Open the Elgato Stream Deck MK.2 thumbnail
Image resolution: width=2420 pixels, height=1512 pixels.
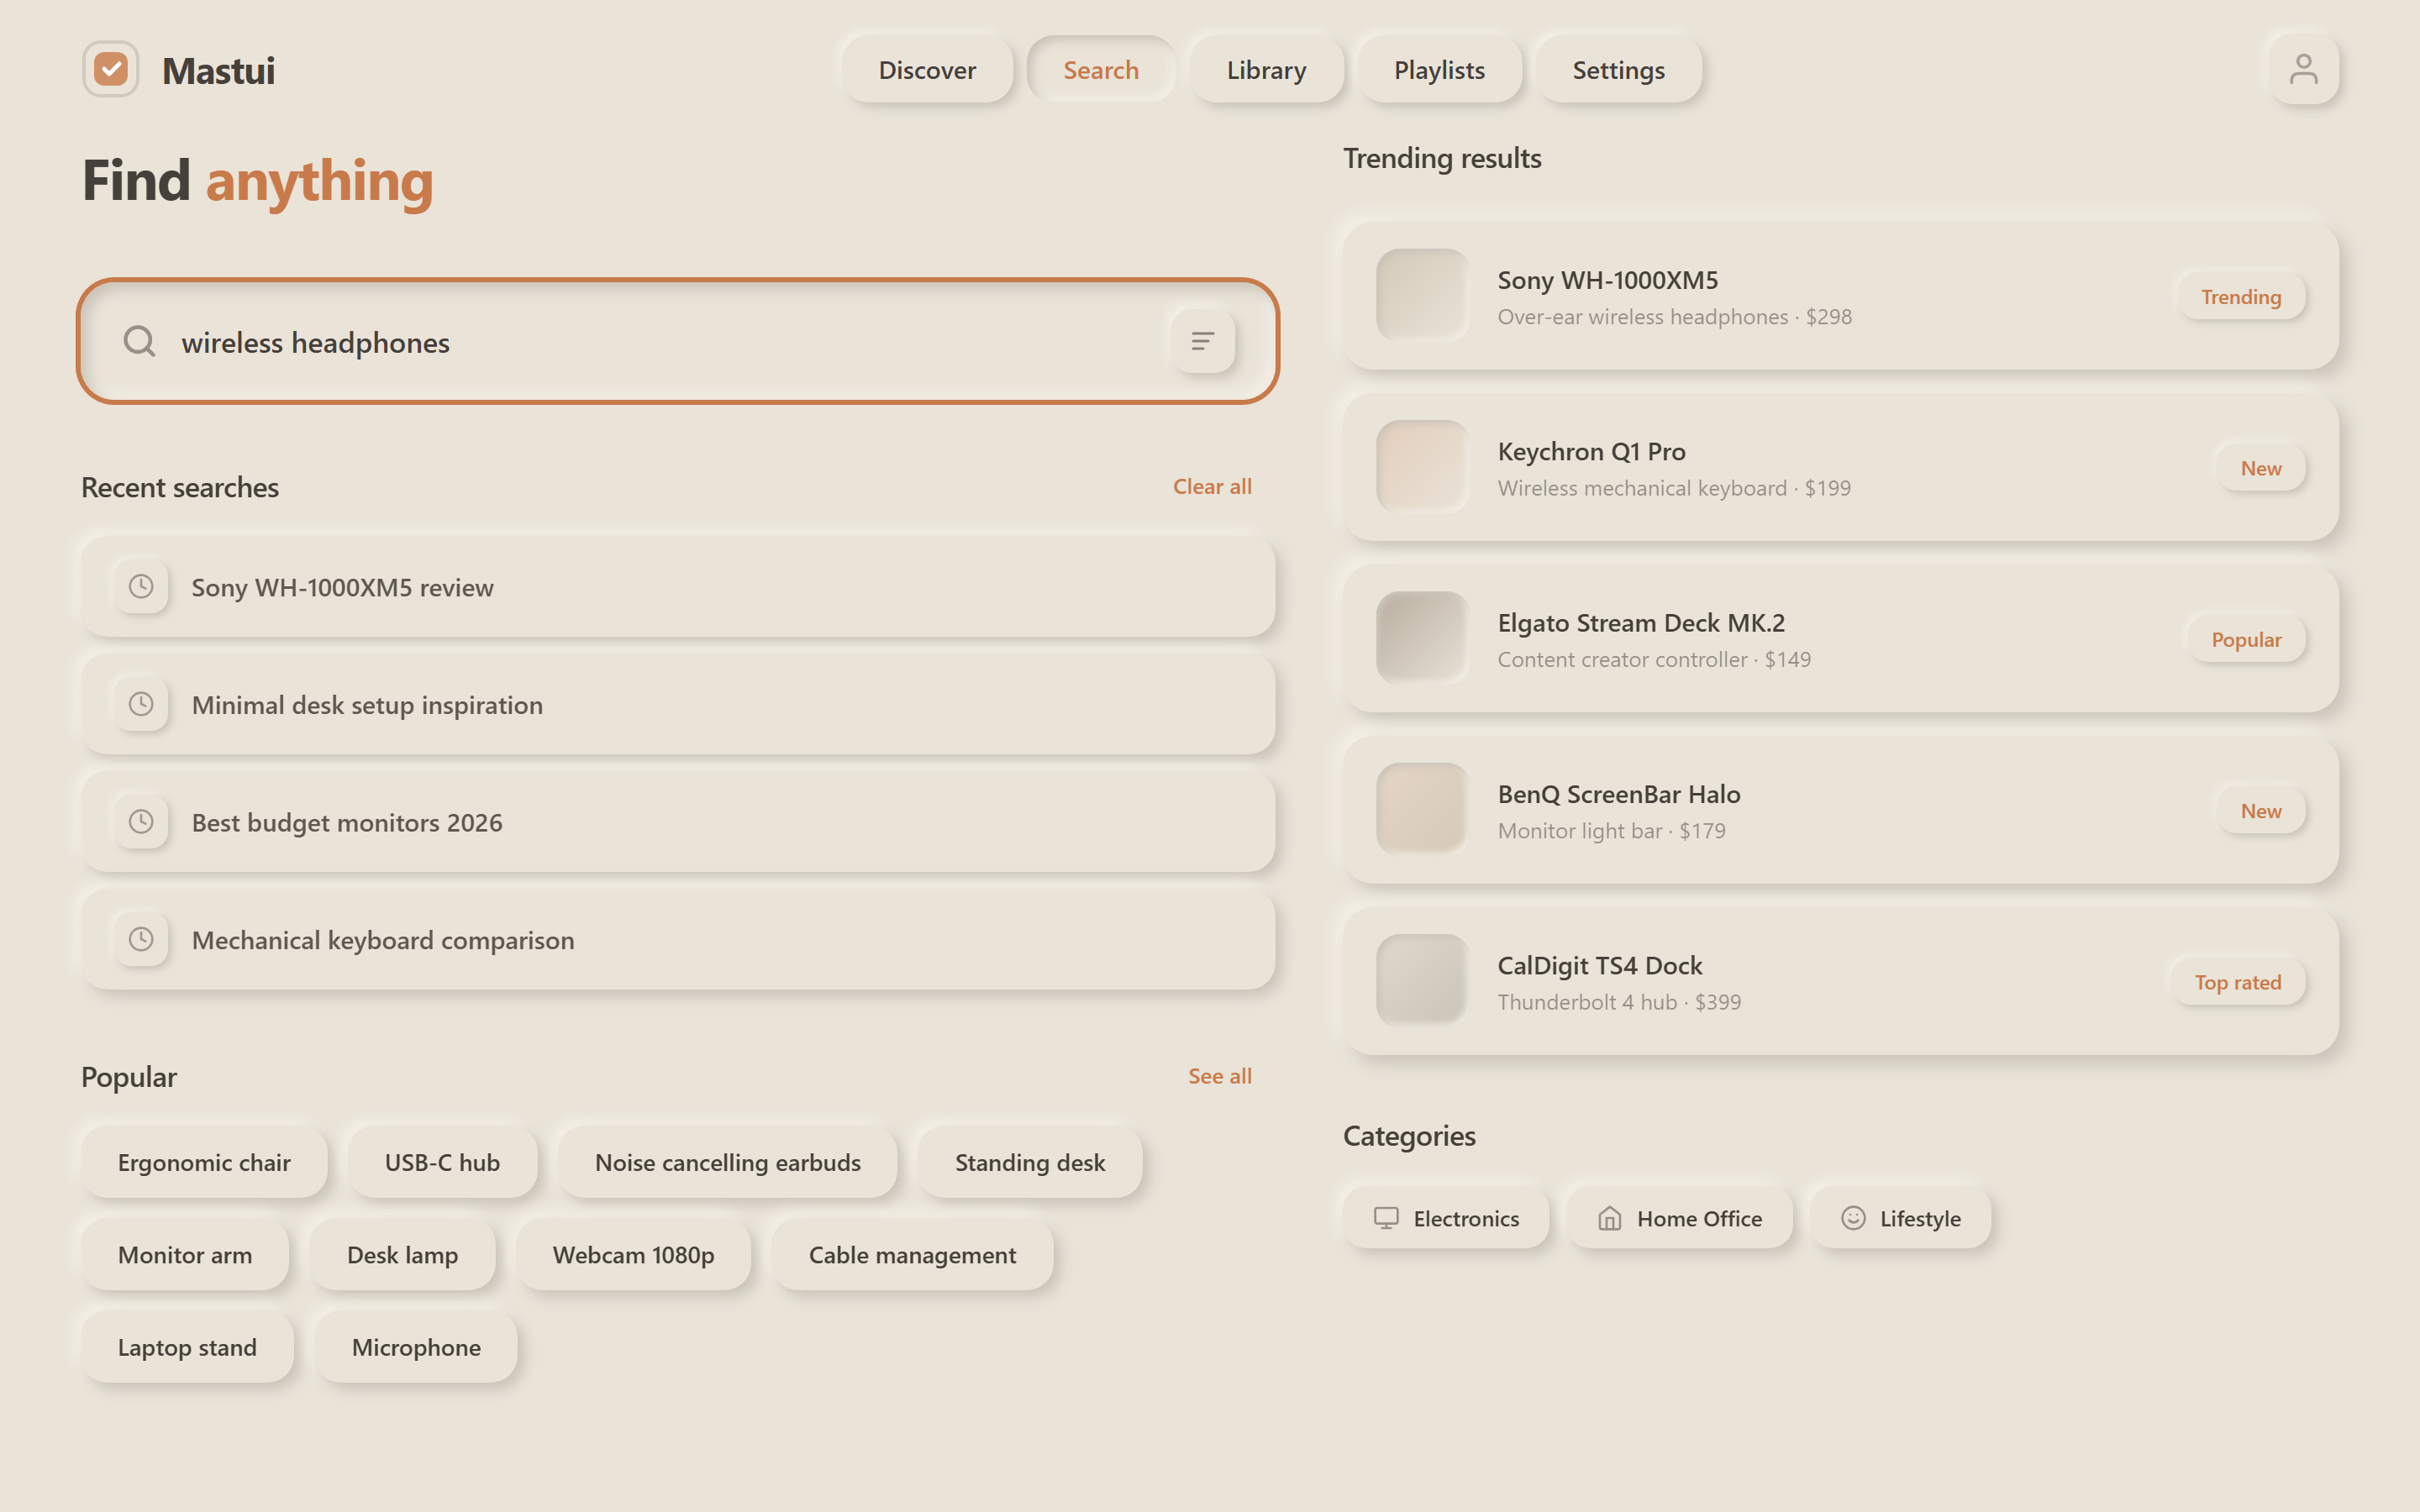click(1422, 638)
